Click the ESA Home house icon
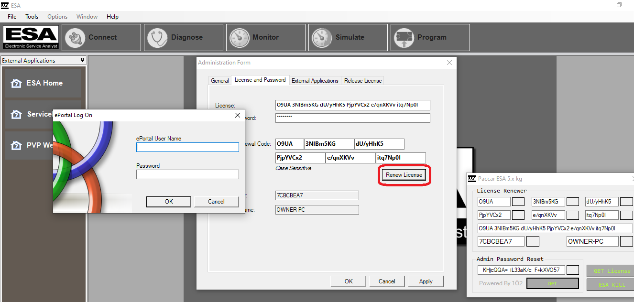Viewport: 634px width, 302px height. tap(16, 83)
